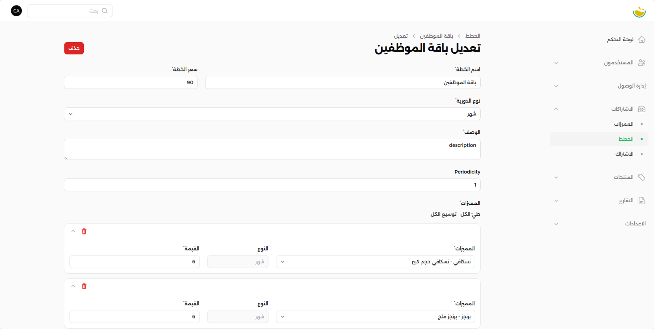Click the الوصف description textarea
654x329 pixels.
(x=272, y=149)
